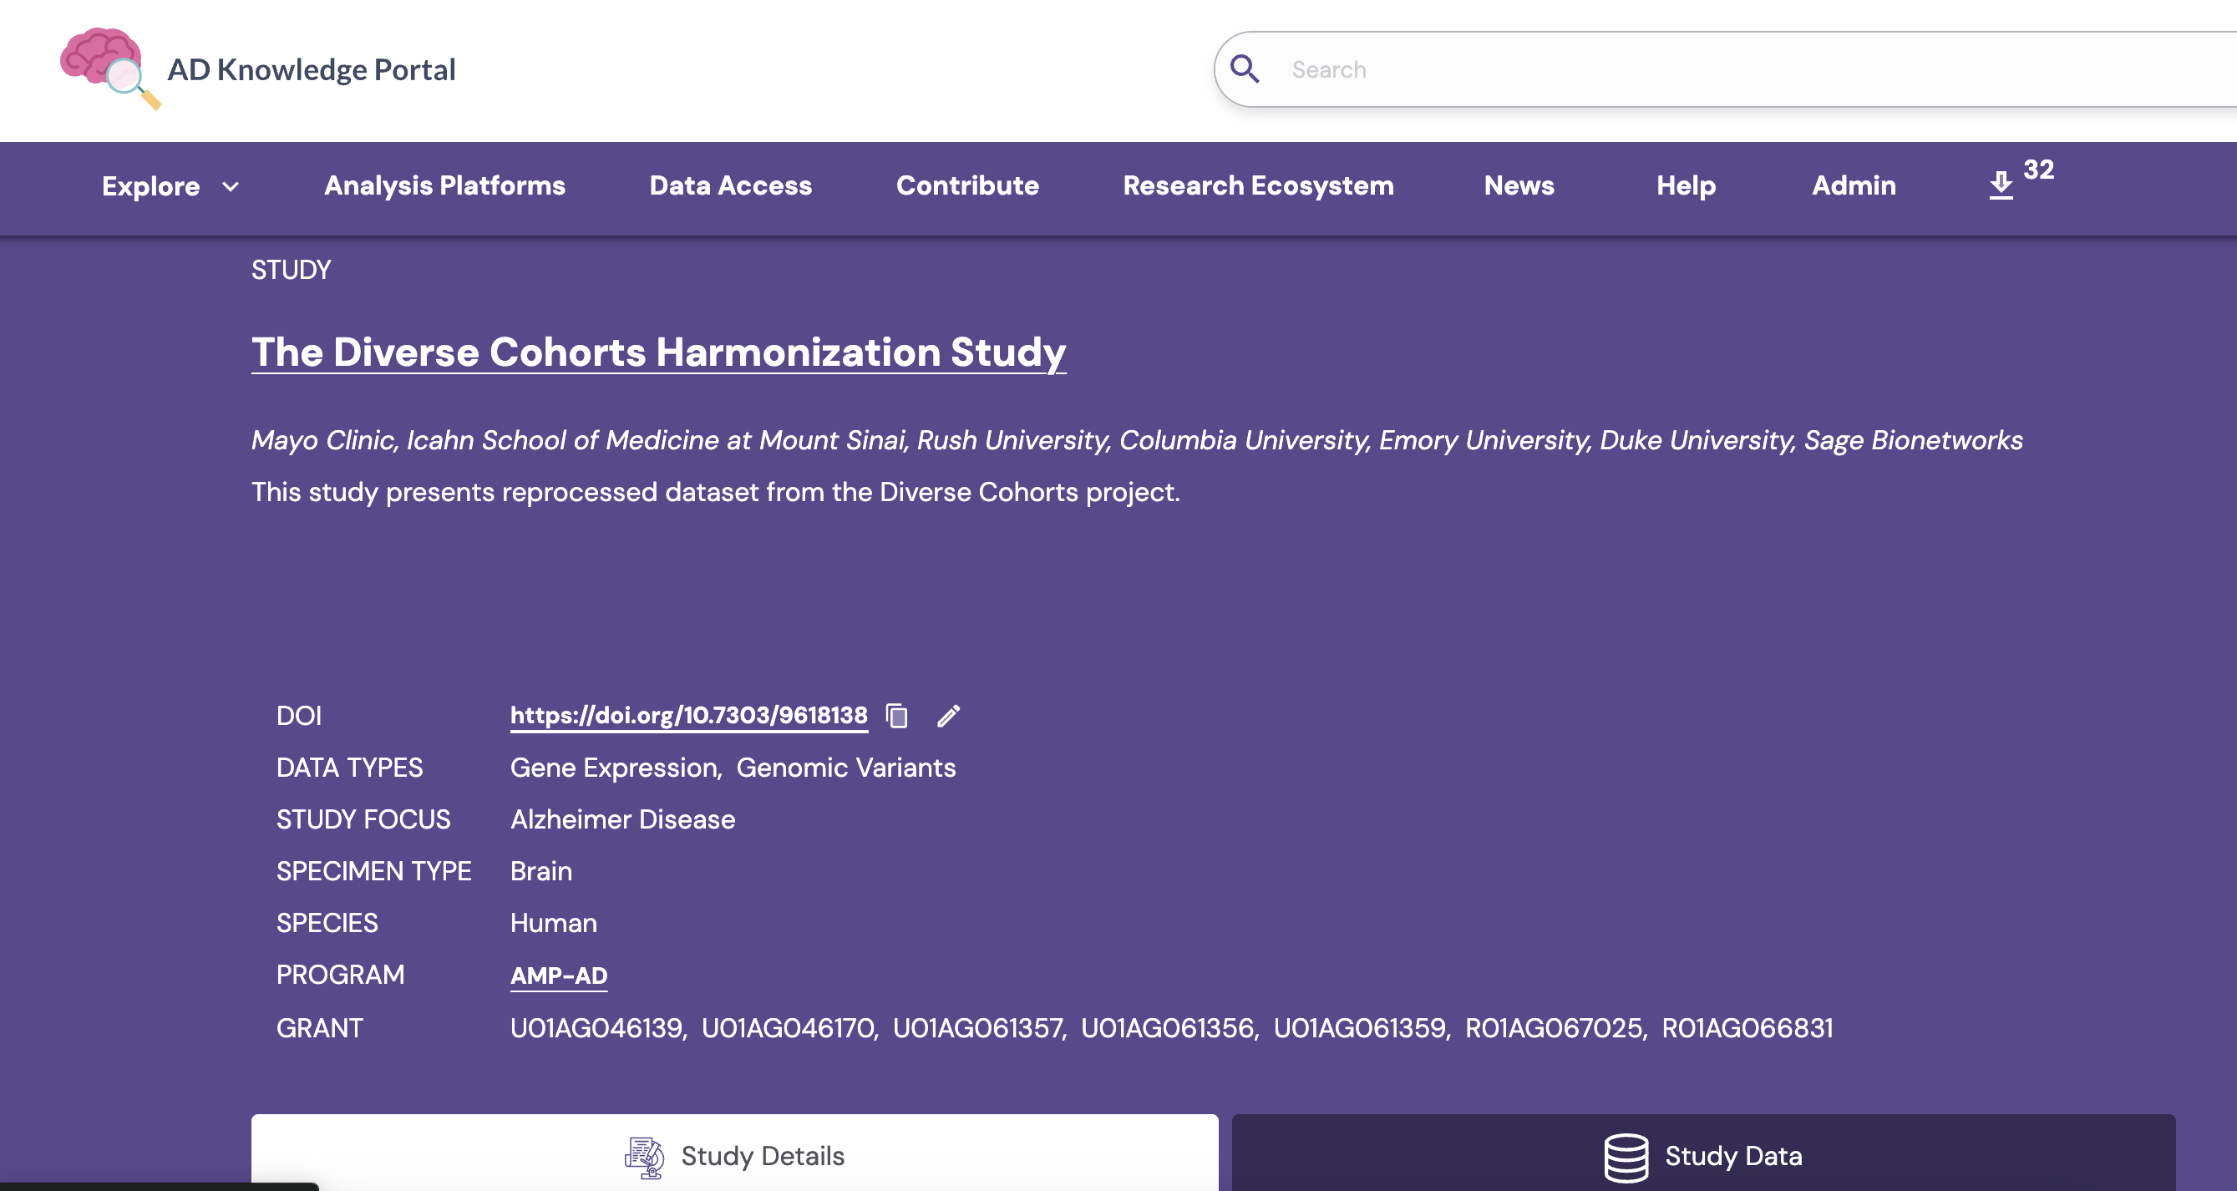Click the download count badge 32
The image size is (2237, 1191).
click(2038, 170)
